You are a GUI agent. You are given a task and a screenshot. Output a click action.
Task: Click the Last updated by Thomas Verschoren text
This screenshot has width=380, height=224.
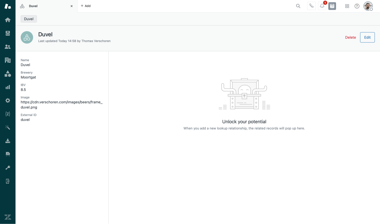pyautogui.click(x=74, y=41)
